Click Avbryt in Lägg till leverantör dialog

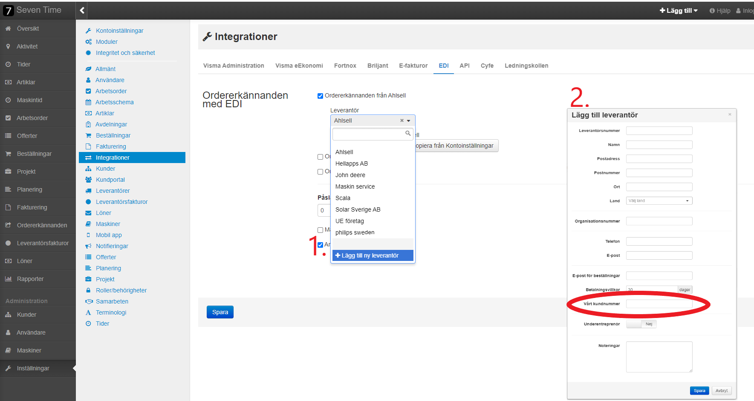(x=722, y=390)
